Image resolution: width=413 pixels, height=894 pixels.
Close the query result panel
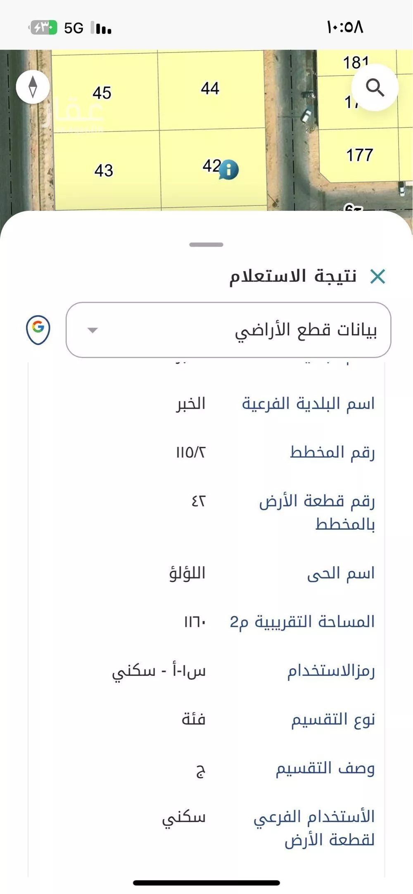click(x=377, y=277)
